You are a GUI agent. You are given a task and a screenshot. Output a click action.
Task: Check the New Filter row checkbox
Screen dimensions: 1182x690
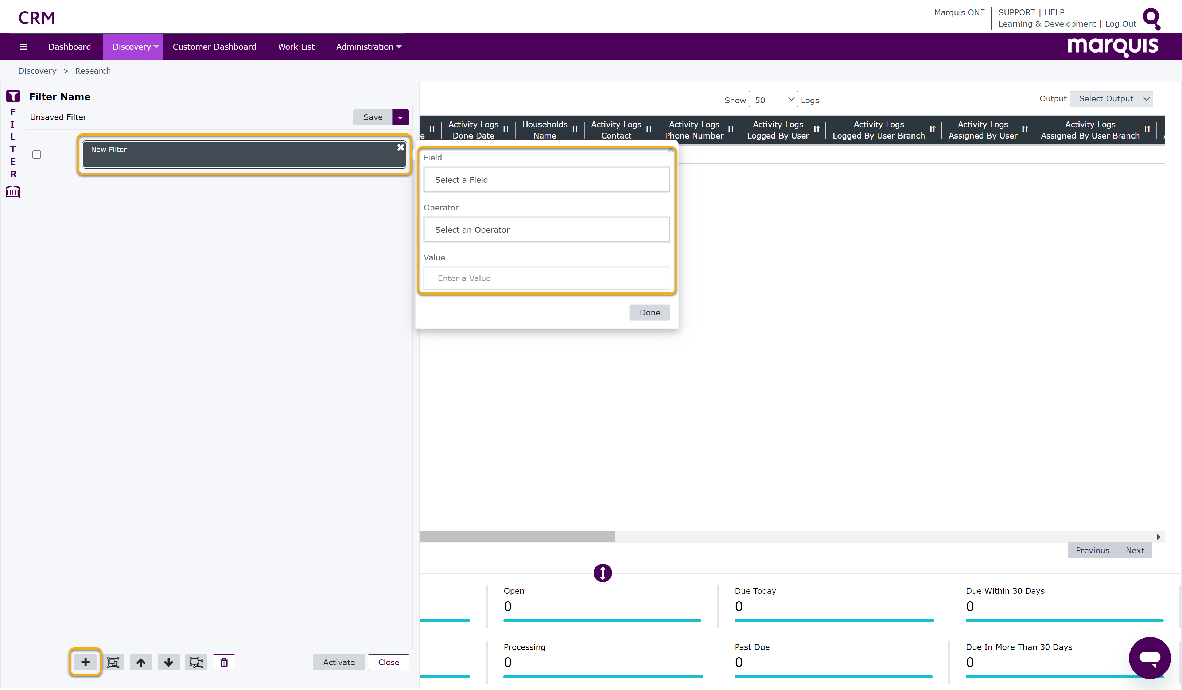36,154
